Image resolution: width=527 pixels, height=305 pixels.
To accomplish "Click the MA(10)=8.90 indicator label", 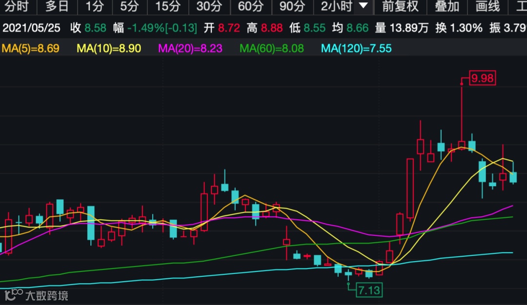I will (108, 48).
